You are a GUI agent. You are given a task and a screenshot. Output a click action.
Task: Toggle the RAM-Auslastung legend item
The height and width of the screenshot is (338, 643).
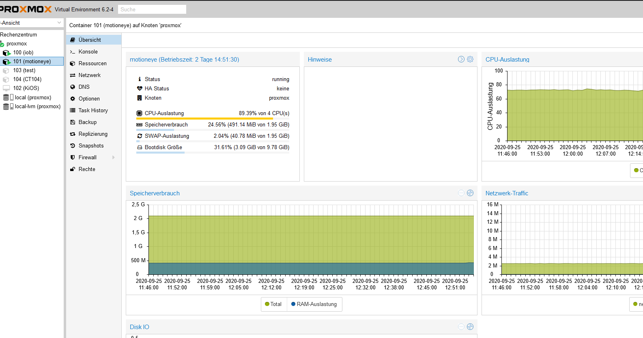(314, 304)
